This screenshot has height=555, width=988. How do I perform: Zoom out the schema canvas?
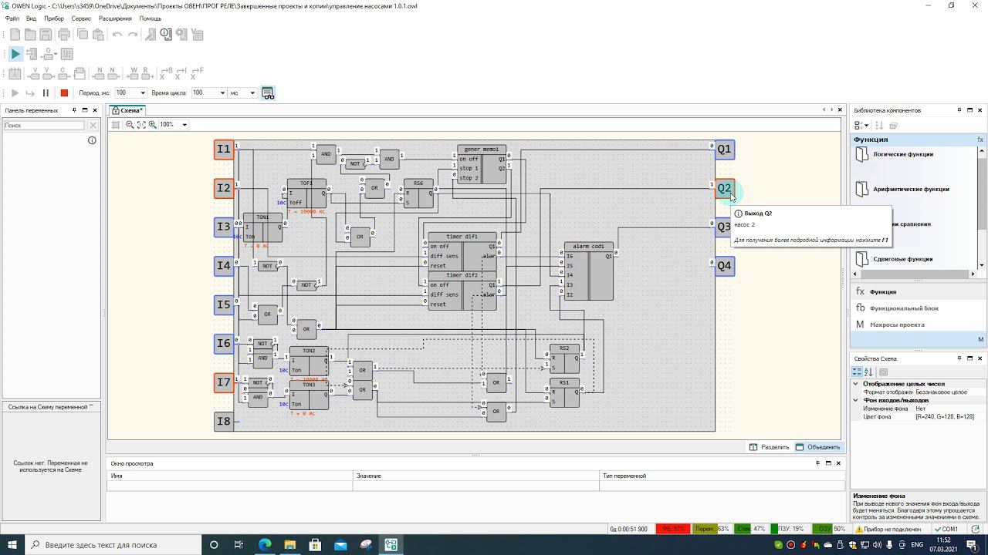tap(130, 125)
